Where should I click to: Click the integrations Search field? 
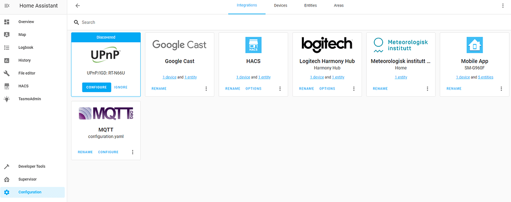[x=289, y=22]
